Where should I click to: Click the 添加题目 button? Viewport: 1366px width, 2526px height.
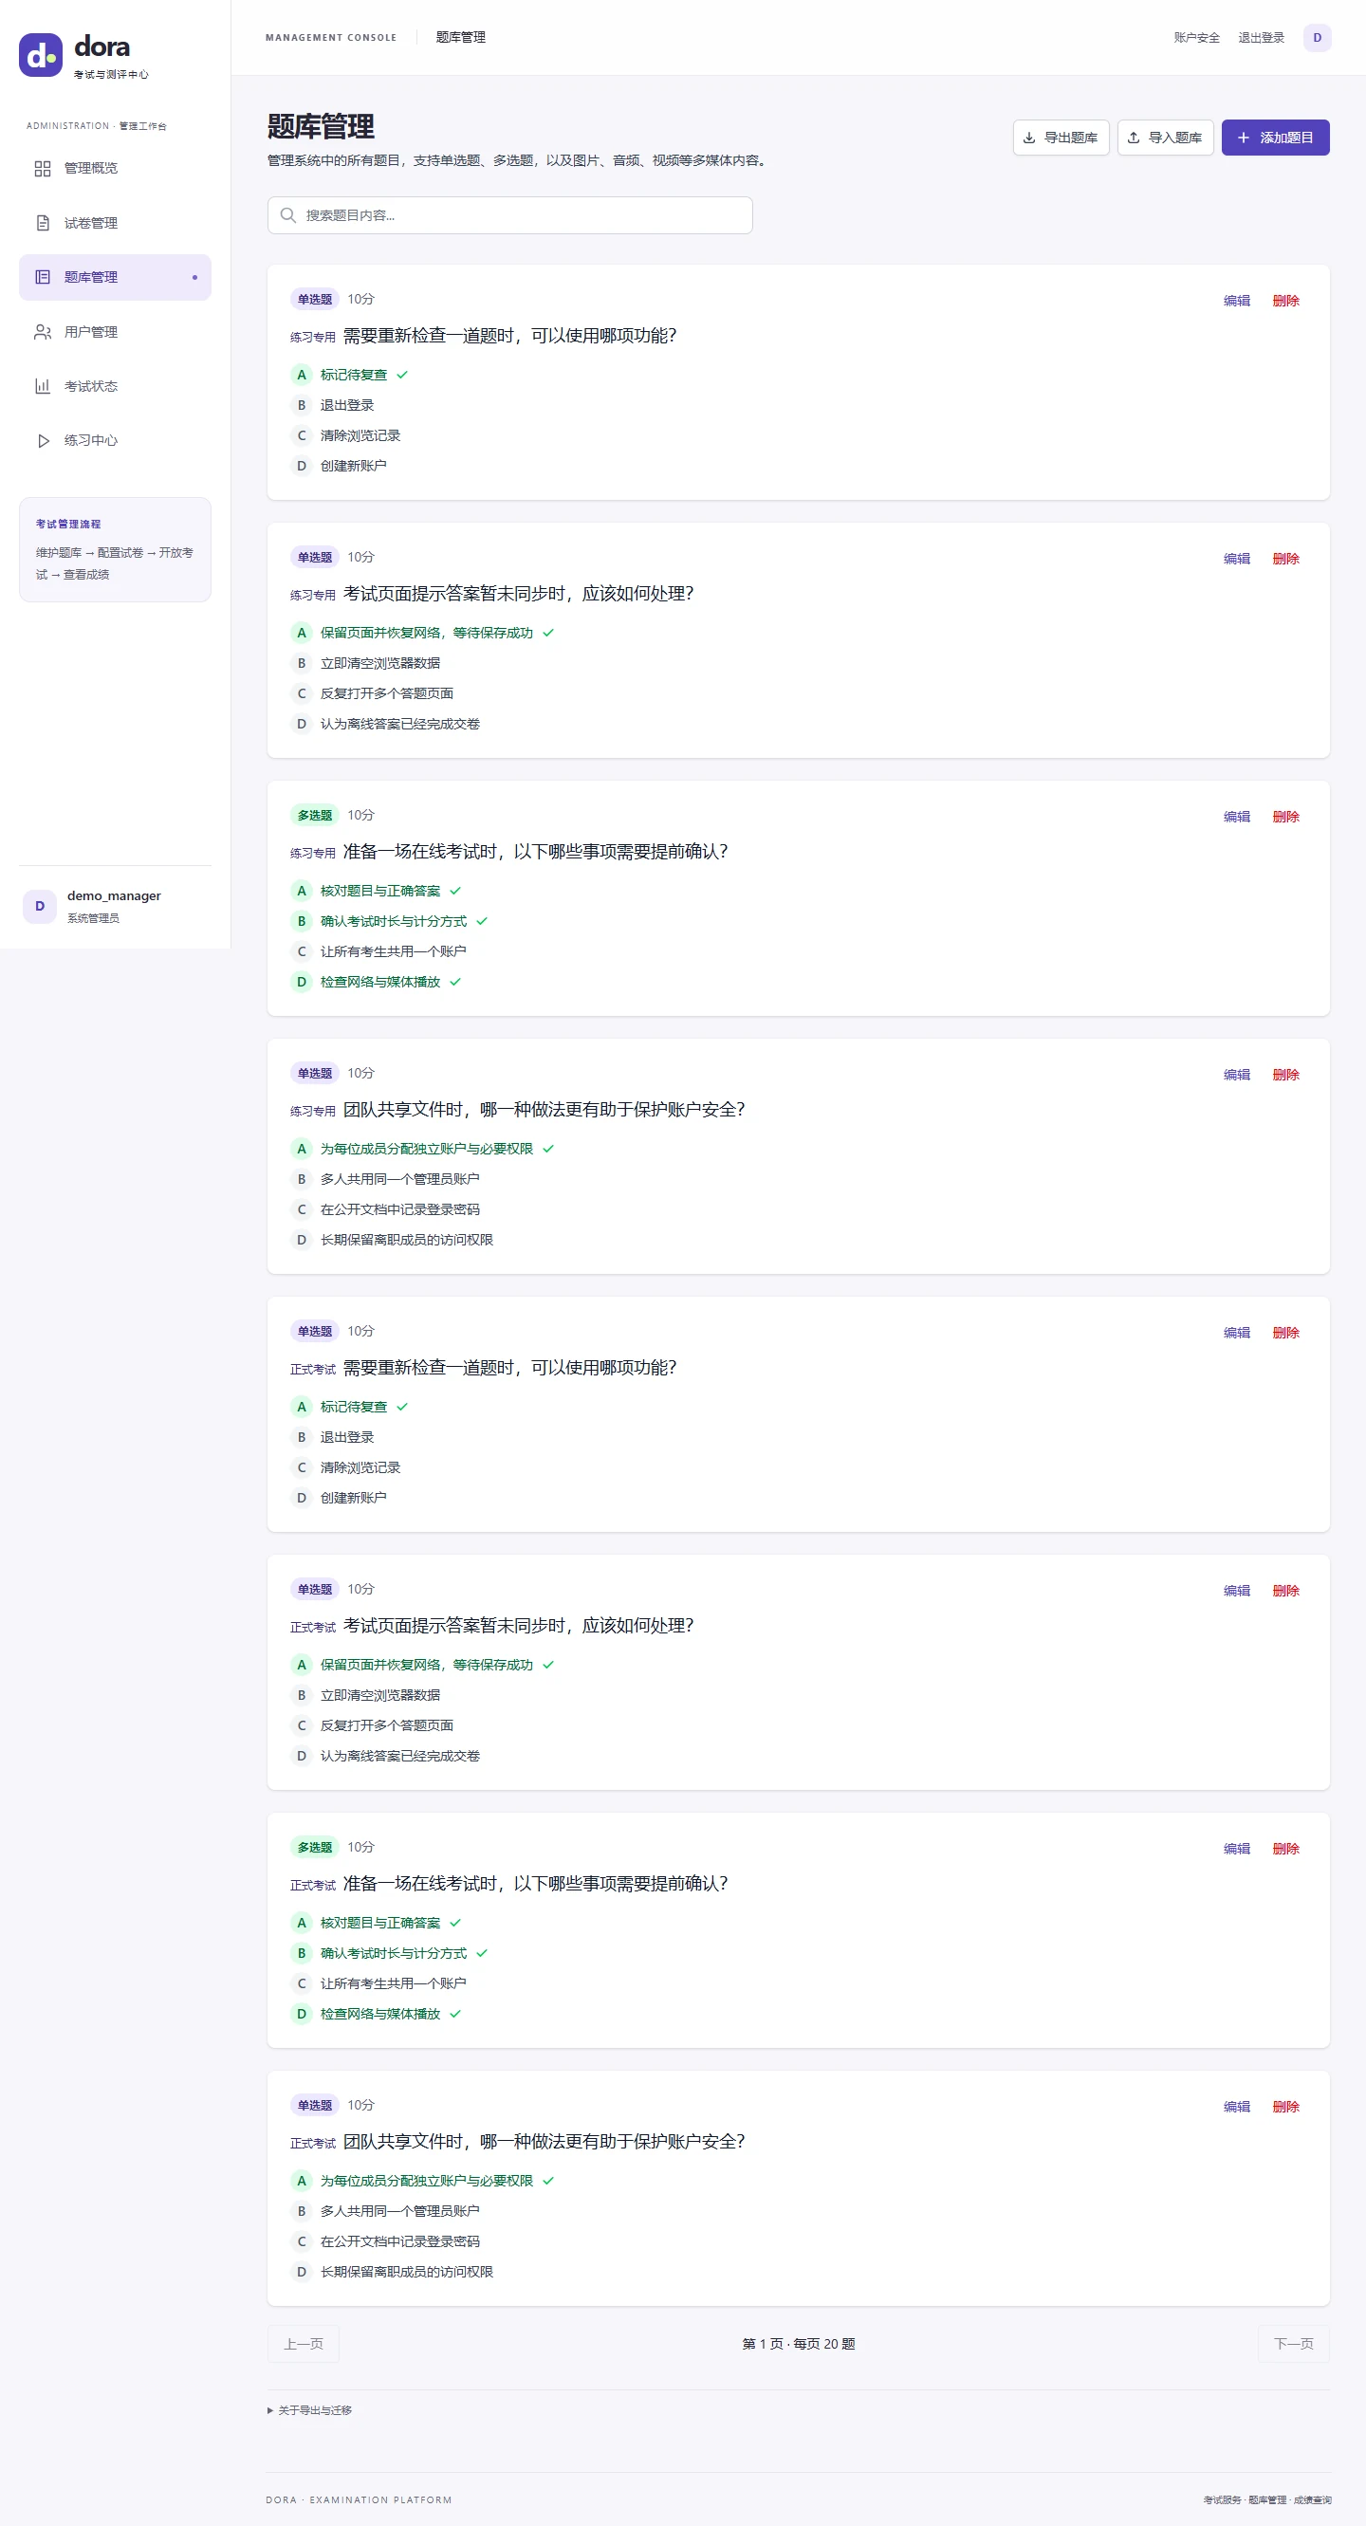[1275, 138]
